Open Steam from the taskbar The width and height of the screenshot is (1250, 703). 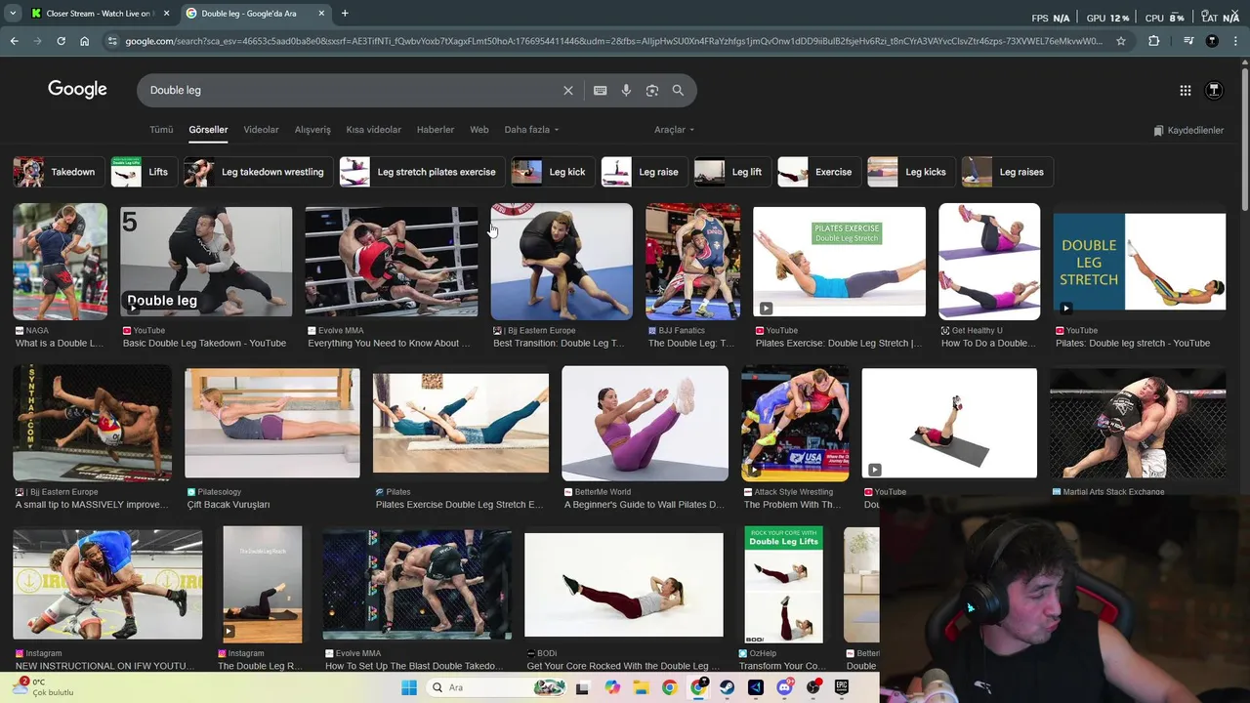coord(727,687)
